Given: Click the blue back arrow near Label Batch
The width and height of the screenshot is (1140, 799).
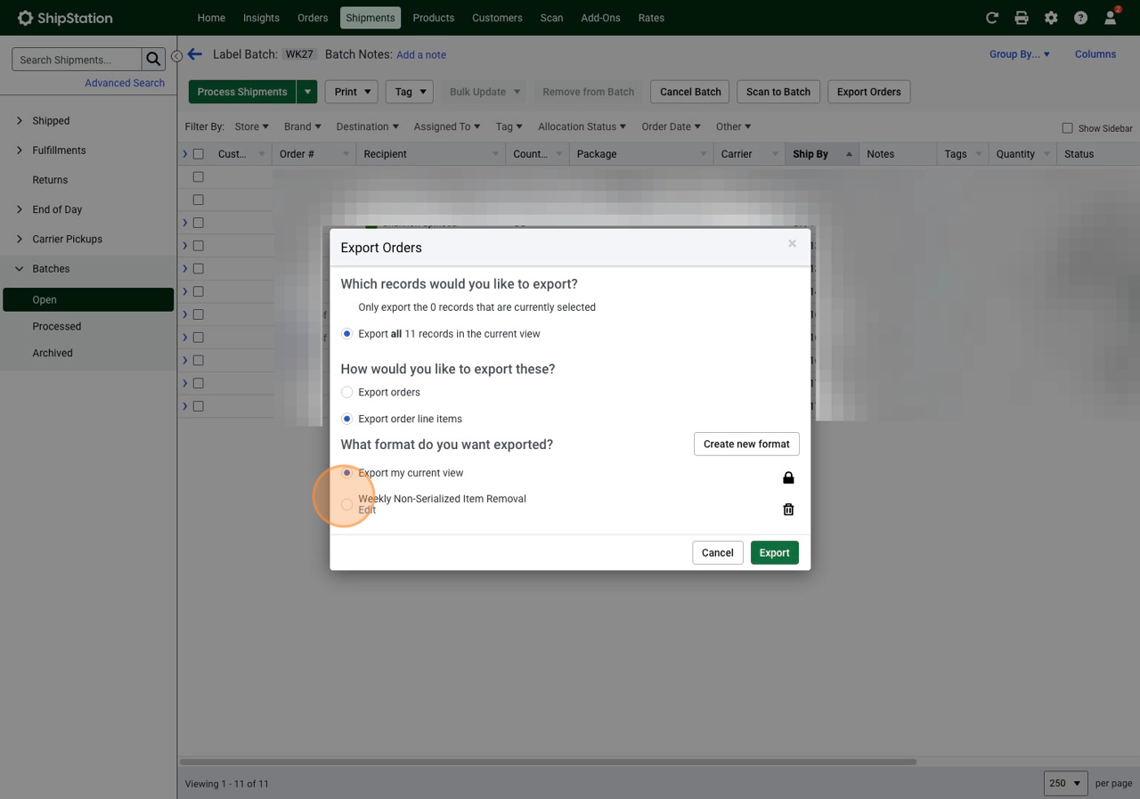Looking at the screenshot, I should tap(195, 54).
